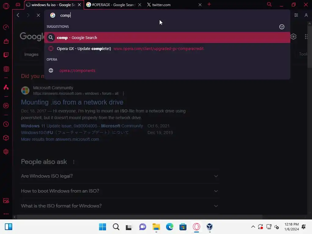Image resolution: width=312 pixels, height=234 pixels.
Task: Open the Player icon in sidebar
Action: 6,106
